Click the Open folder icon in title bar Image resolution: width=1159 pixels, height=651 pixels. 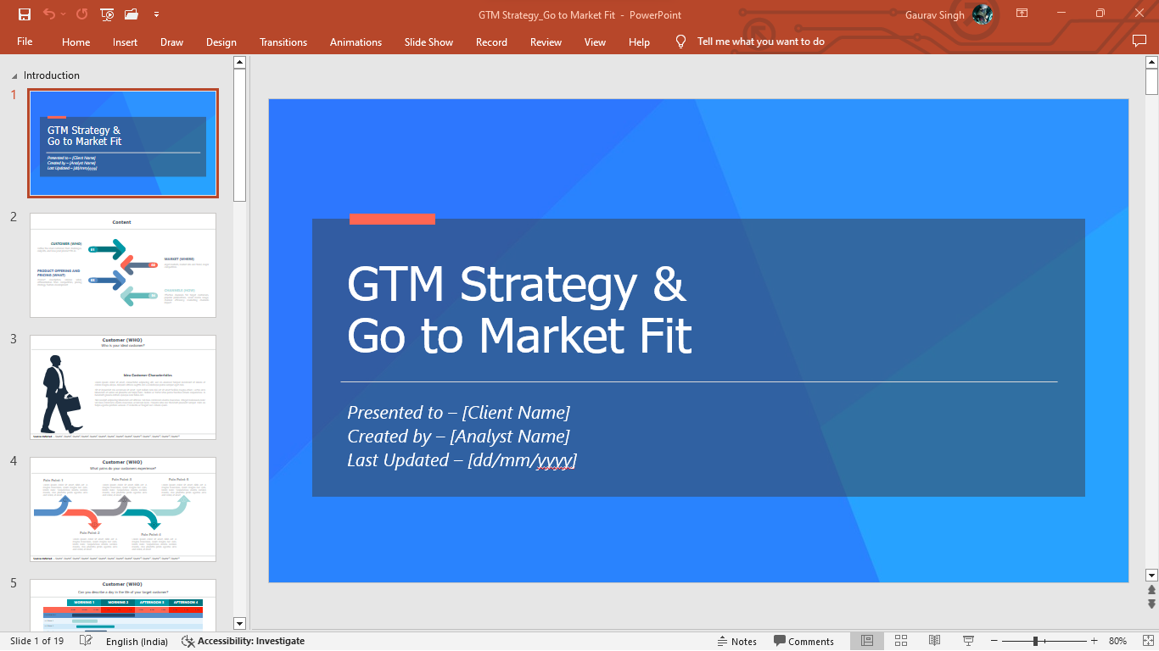[x=131, y=14]
